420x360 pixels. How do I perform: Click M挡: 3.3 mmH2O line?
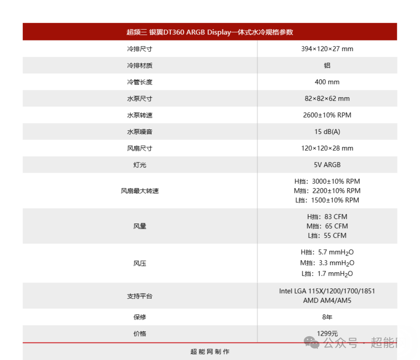click(x=327, y=263)
